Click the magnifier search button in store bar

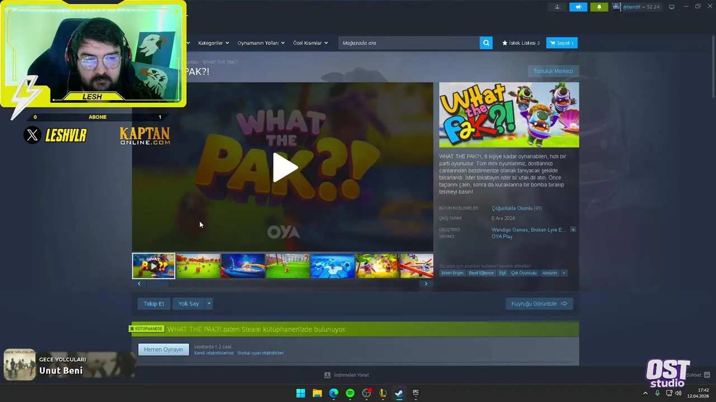pyautogui.click(x=486, y=43)
